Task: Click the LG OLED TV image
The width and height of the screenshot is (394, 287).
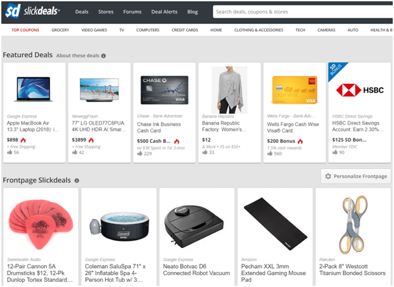Action: pos(99,90)
